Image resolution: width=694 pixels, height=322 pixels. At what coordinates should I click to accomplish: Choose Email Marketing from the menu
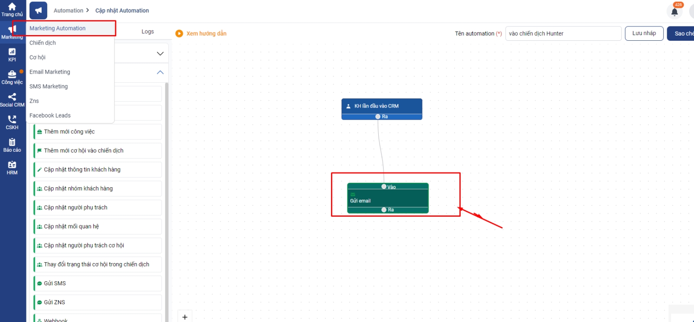coord(50,72)
